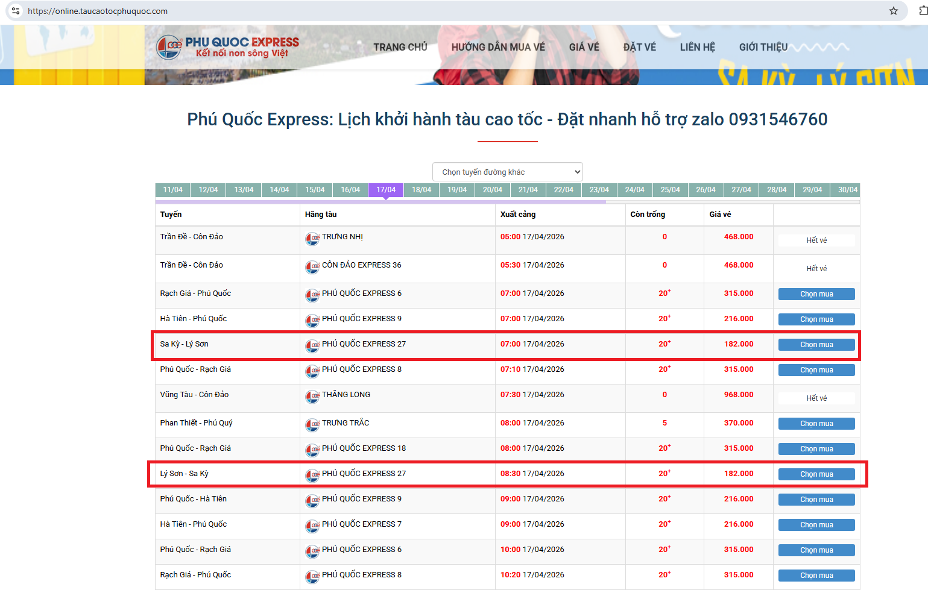Go to the 30/04 date tab
Viewport: 928px width, 590px height.
click(x=847, y=190)
